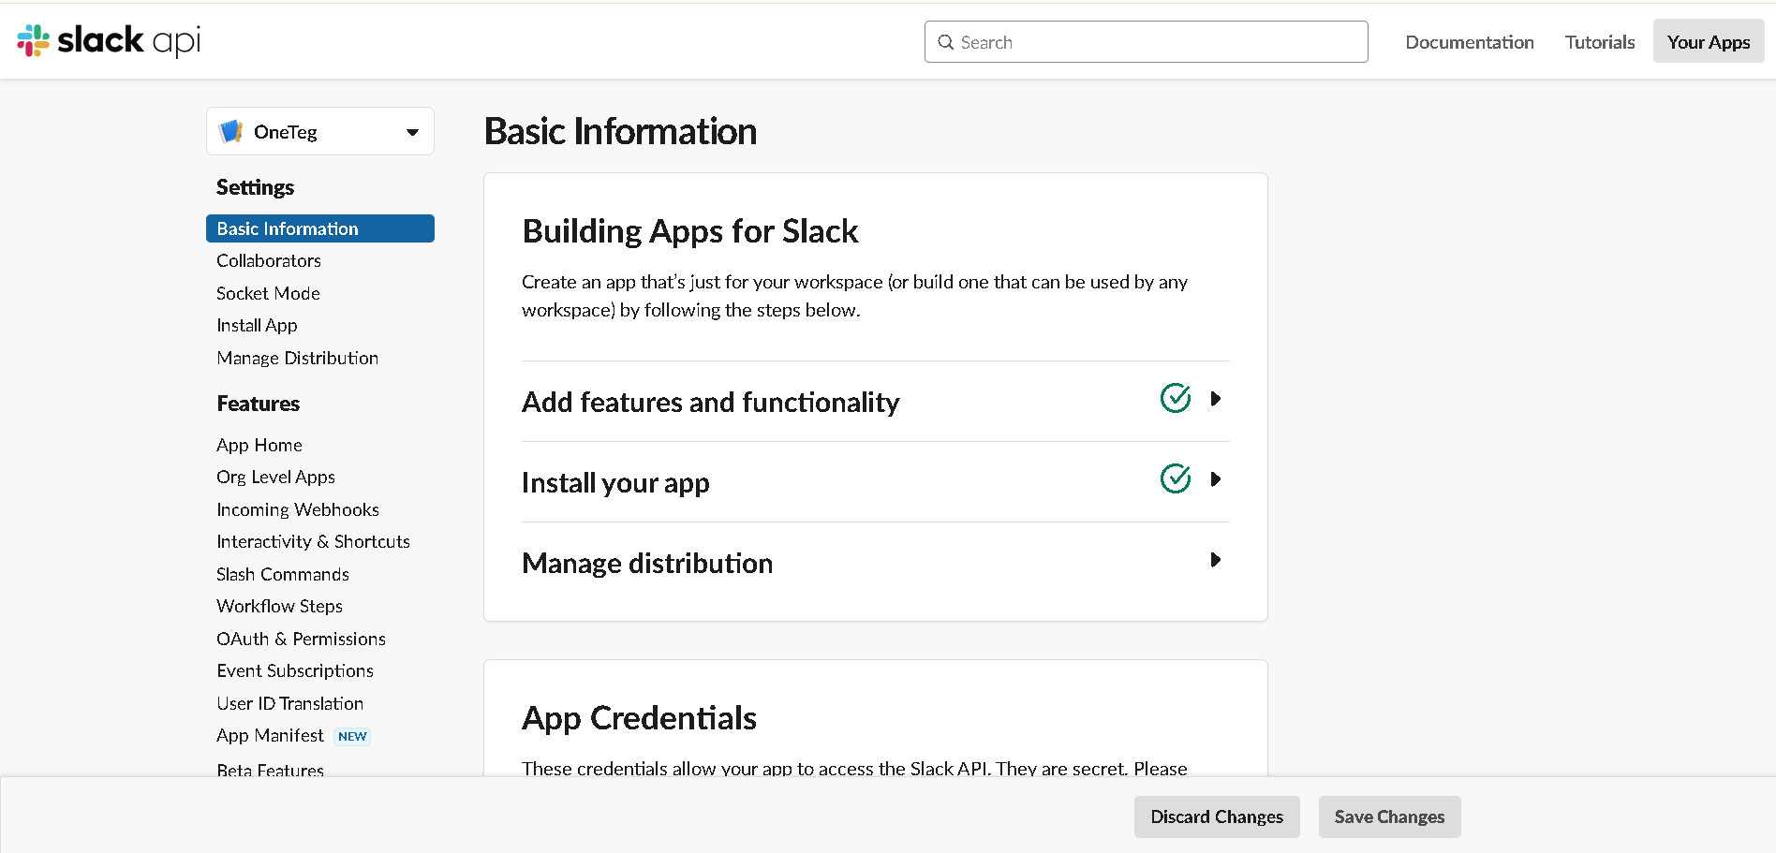
Task: Open Your Apps page
Action: (x=1708, y=42)
